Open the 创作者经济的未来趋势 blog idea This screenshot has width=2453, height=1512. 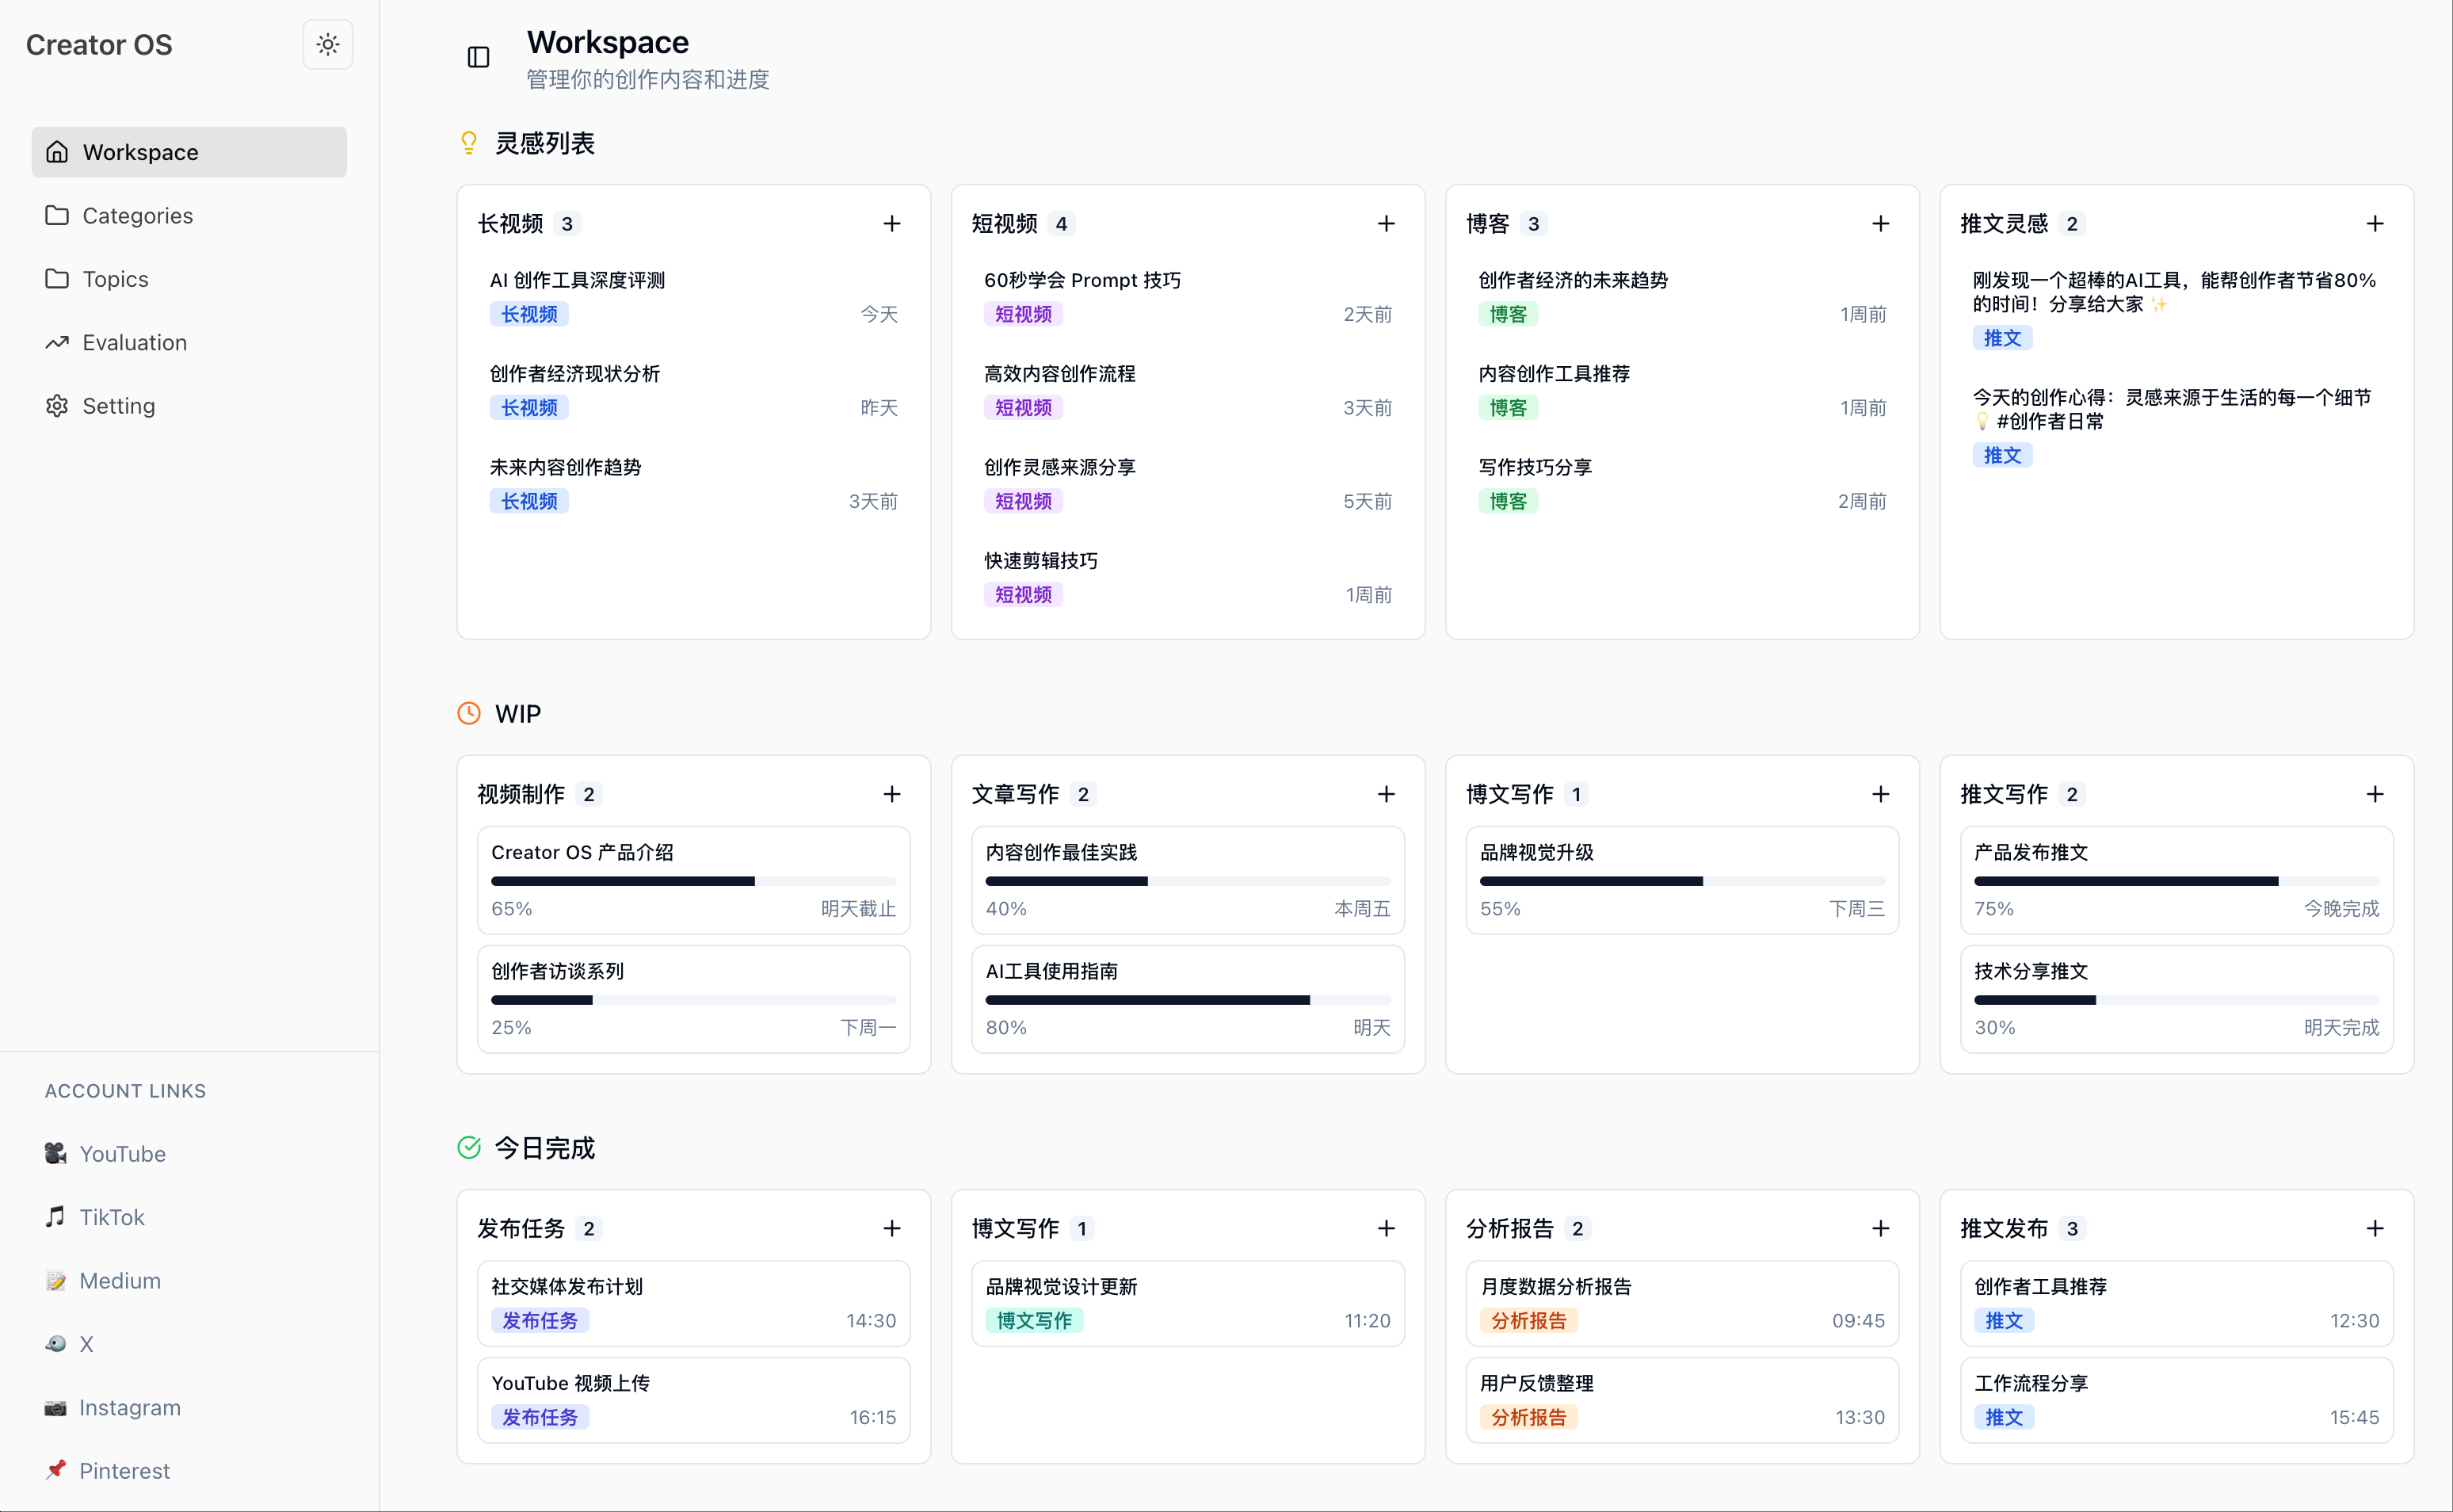click(x=1682, y=297)
